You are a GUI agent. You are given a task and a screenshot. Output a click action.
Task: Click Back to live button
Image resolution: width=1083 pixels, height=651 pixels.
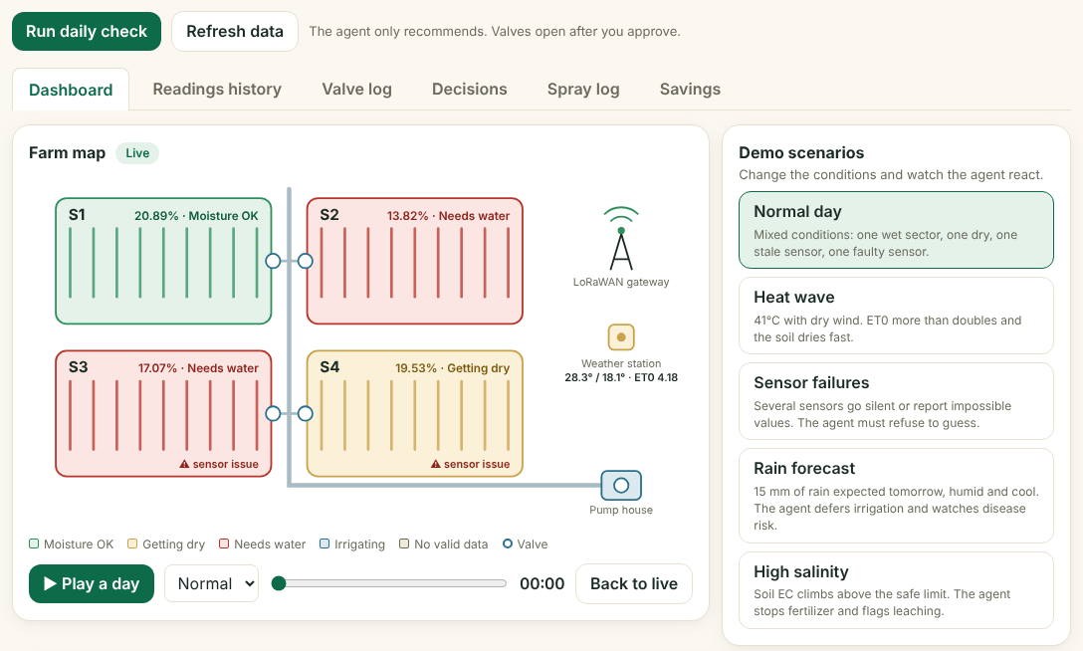tap(633, 584)
